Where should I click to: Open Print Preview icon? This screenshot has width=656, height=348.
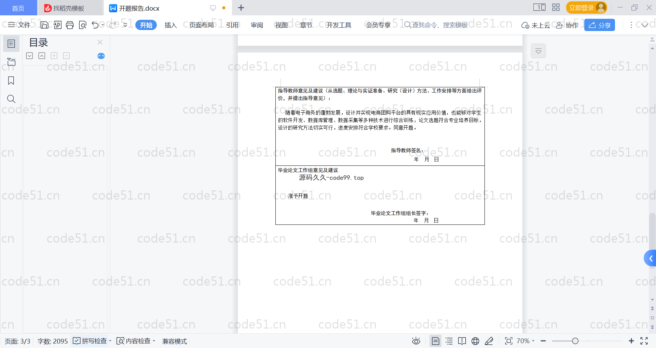(83, 25)
